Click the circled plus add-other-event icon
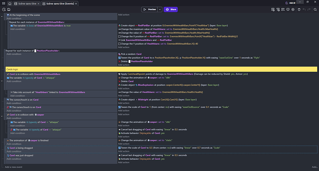The image size is (319, 171). pyautogui.click(x=293, y=9)
